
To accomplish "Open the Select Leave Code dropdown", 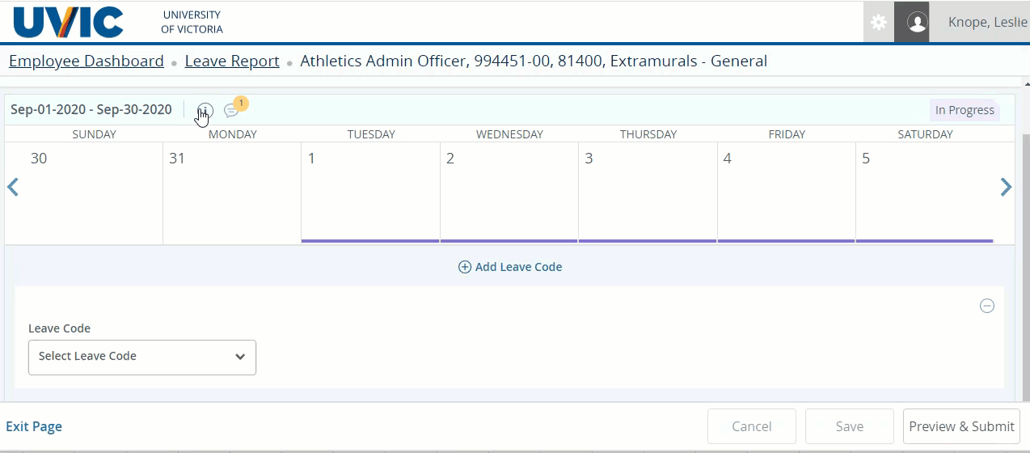I will click(142, 357).
